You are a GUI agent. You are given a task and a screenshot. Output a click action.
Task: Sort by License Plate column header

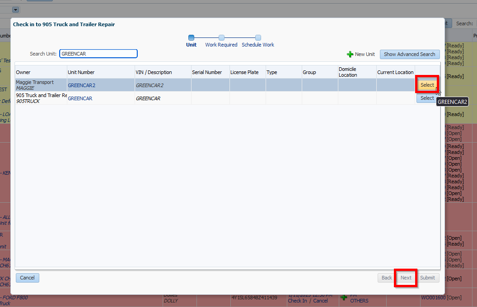click(248, 72)
